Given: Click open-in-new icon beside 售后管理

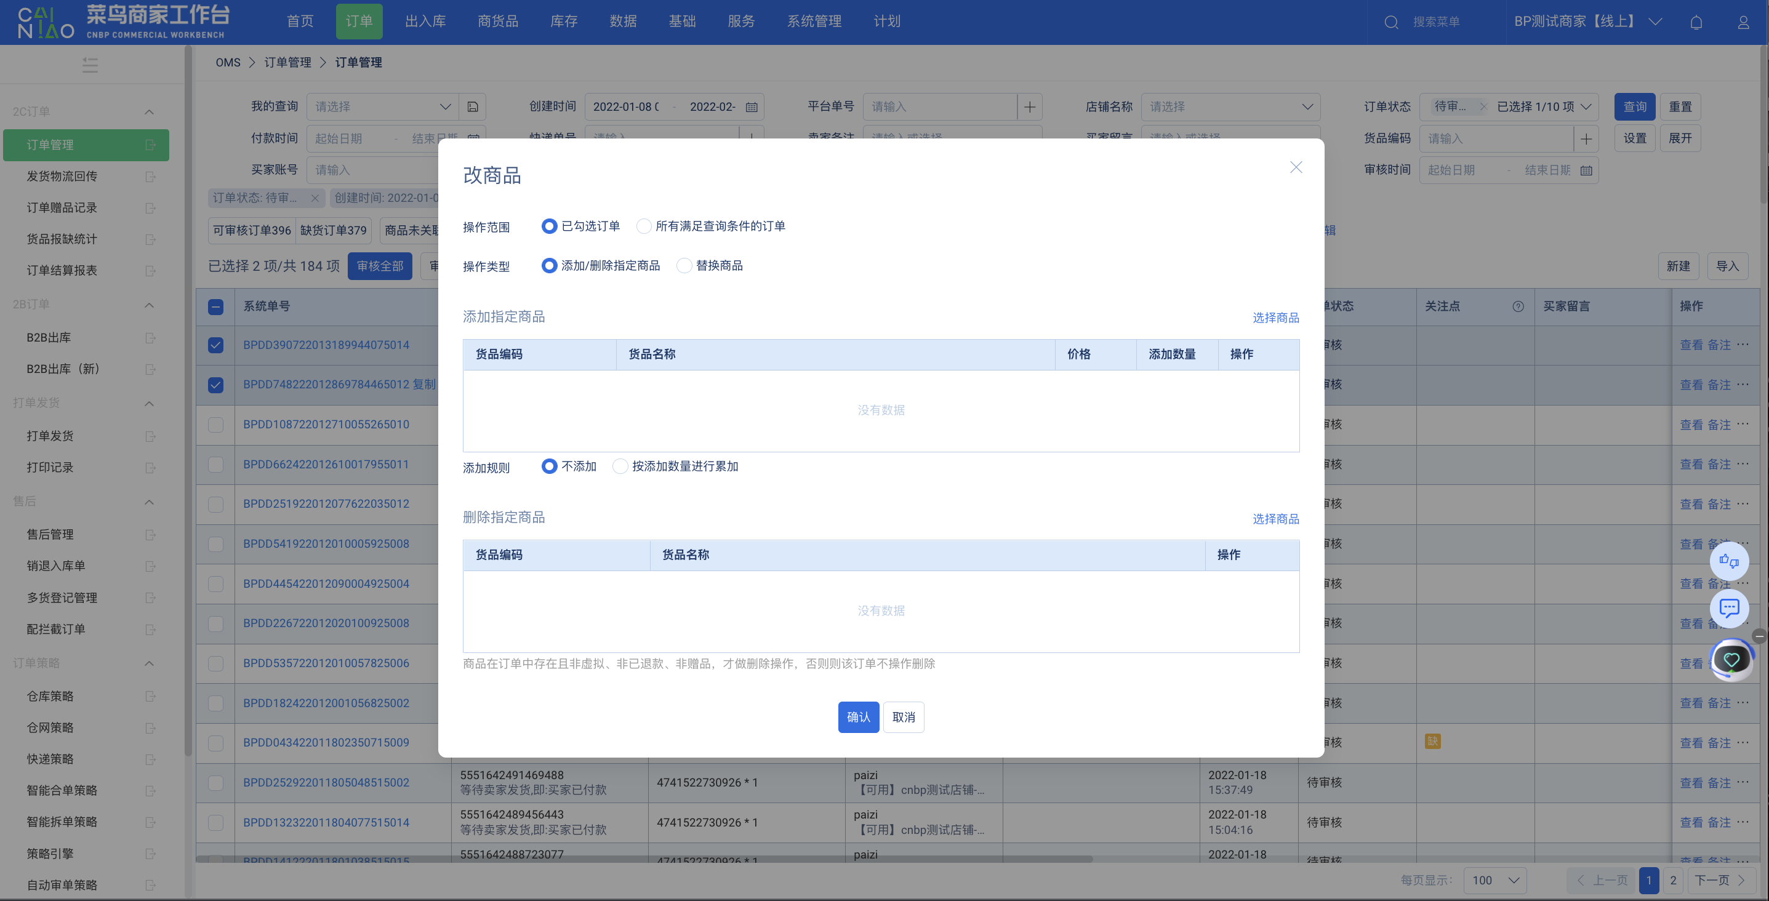Looking at the screenshot, I should tap(150, 534).
